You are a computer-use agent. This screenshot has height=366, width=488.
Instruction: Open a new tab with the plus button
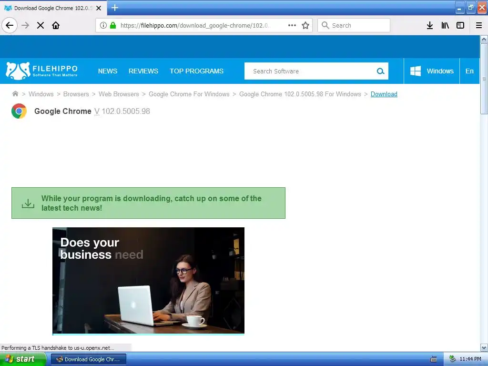pyautogui.click(x=115, y=8)
